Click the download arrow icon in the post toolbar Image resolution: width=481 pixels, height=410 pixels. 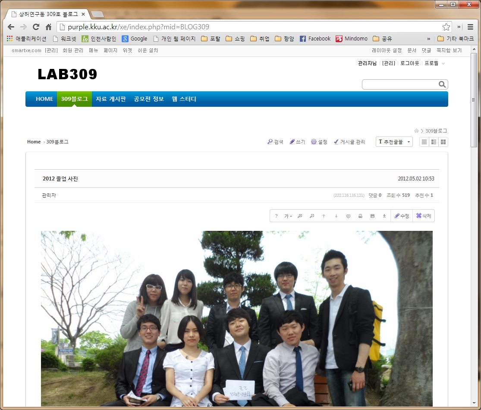[x=384, y=216]
